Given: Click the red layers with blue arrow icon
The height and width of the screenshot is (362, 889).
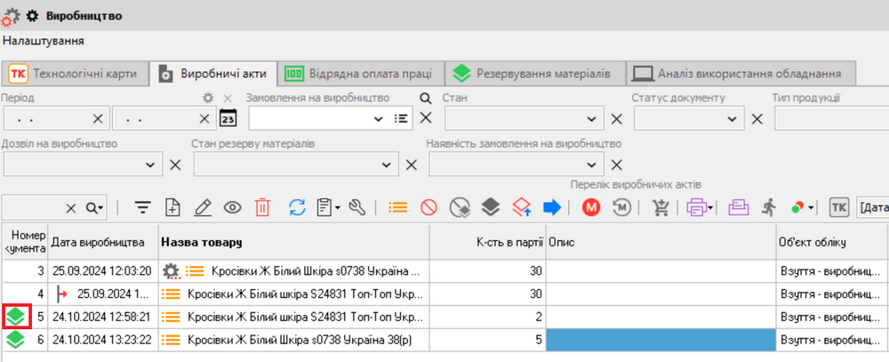Looking at the screenshot, I should [x=522, y=207].
